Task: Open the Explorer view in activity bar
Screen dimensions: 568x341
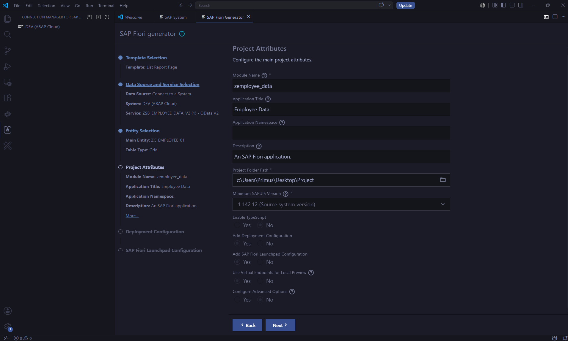Action: 7,19
